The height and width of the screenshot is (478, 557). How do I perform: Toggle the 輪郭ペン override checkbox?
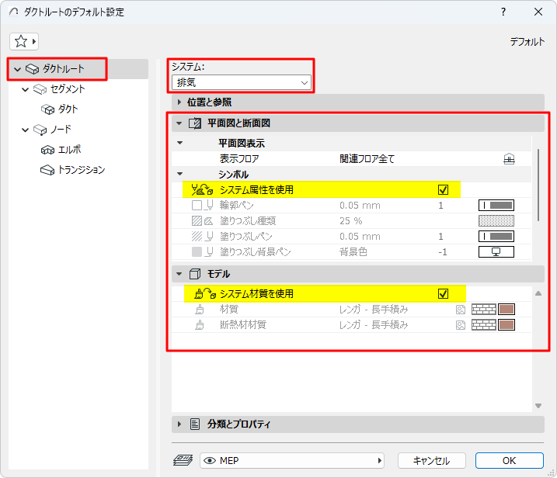(x=197, y=206)
